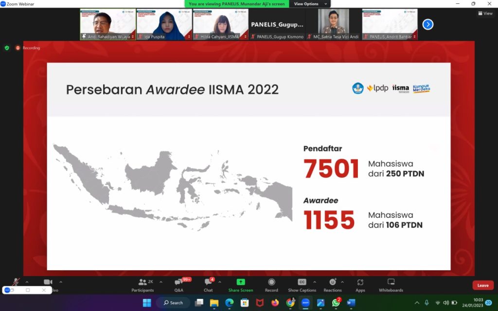Open File Explorer from taskbar

[x=214, y=303]
